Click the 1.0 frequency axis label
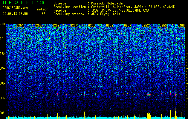Image resolution: width=188 pixels, height=119 pixels. coord(2,54)
